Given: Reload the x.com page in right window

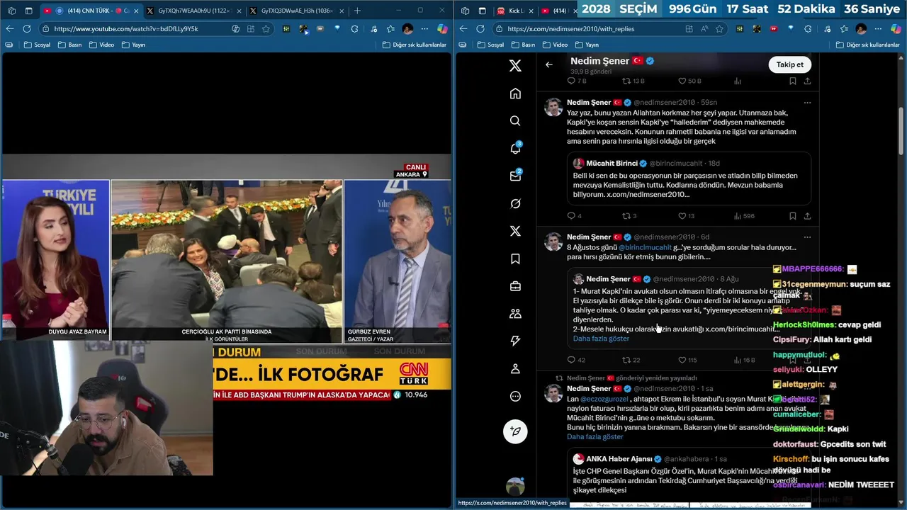Looking at the screenshot, I should tap(480, 29).
